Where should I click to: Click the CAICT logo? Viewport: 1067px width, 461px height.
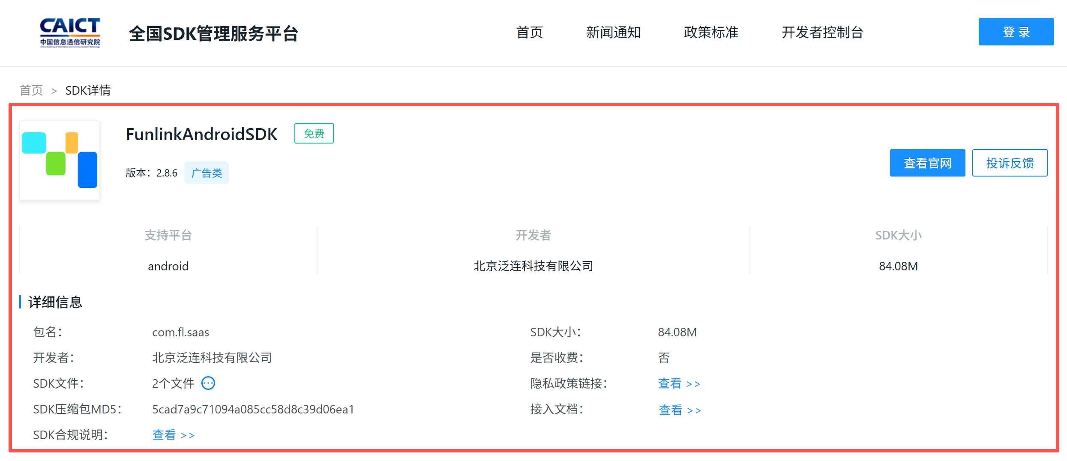point(70,33)
